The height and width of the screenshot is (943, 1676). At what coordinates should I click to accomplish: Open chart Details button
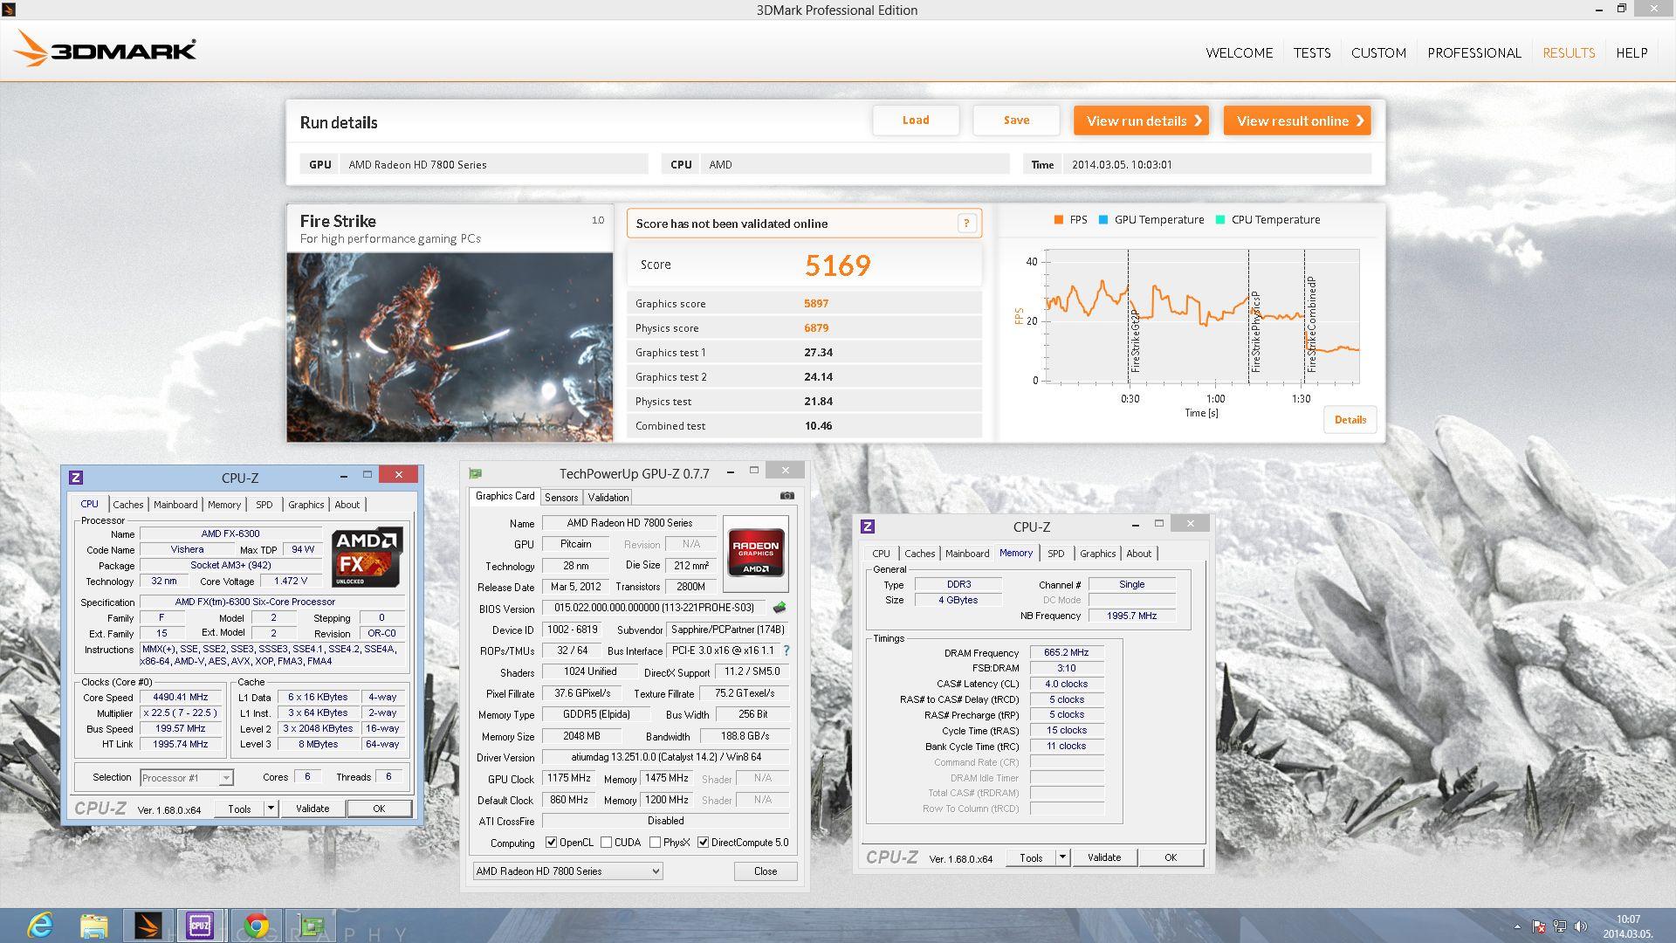click(x=1350, y=420)
